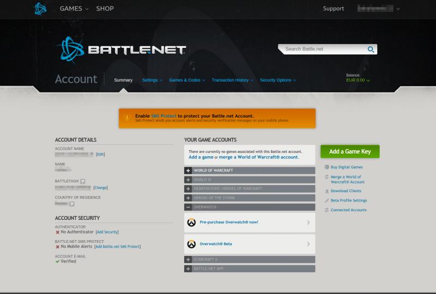The image size is (436, 294).
Task: Click merge a World of Warcraft account link
Action: coord(258,157)
